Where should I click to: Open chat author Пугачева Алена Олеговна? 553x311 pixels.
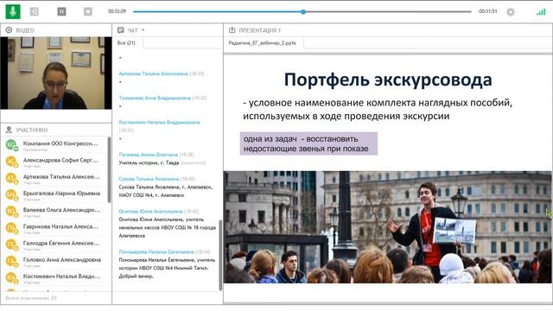(149, 155)
